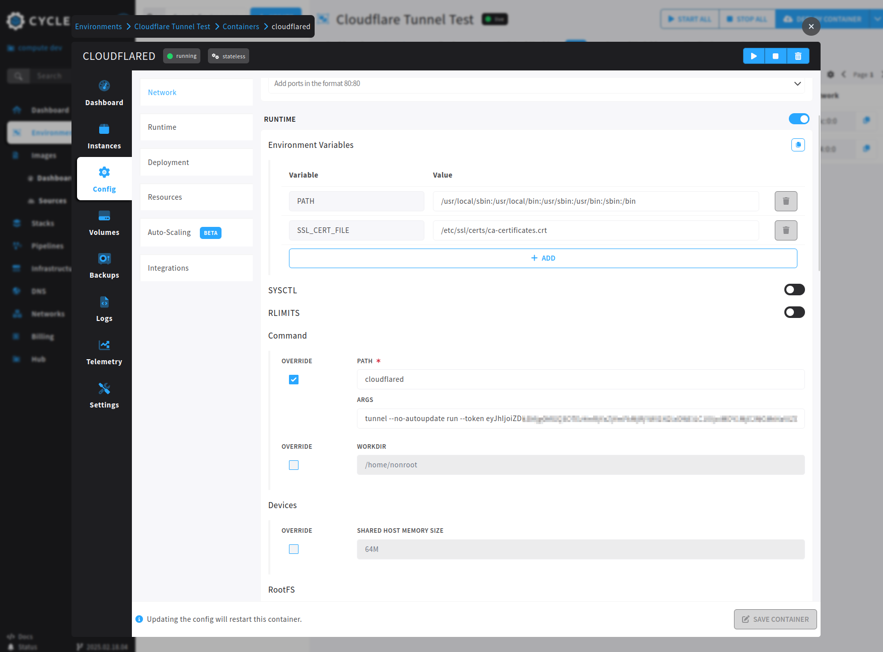883x652 pixels.
Task: View container Logs
Action: [104, 309]
